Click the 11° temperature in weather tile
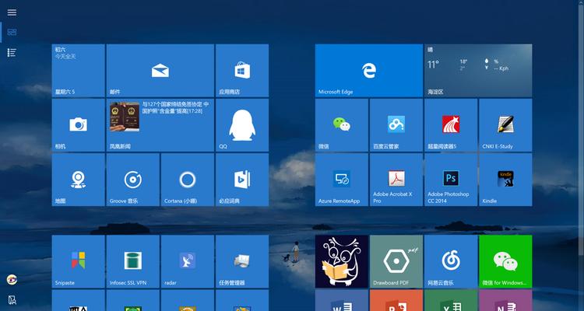 pyautogui.click(x=433, y=65)
